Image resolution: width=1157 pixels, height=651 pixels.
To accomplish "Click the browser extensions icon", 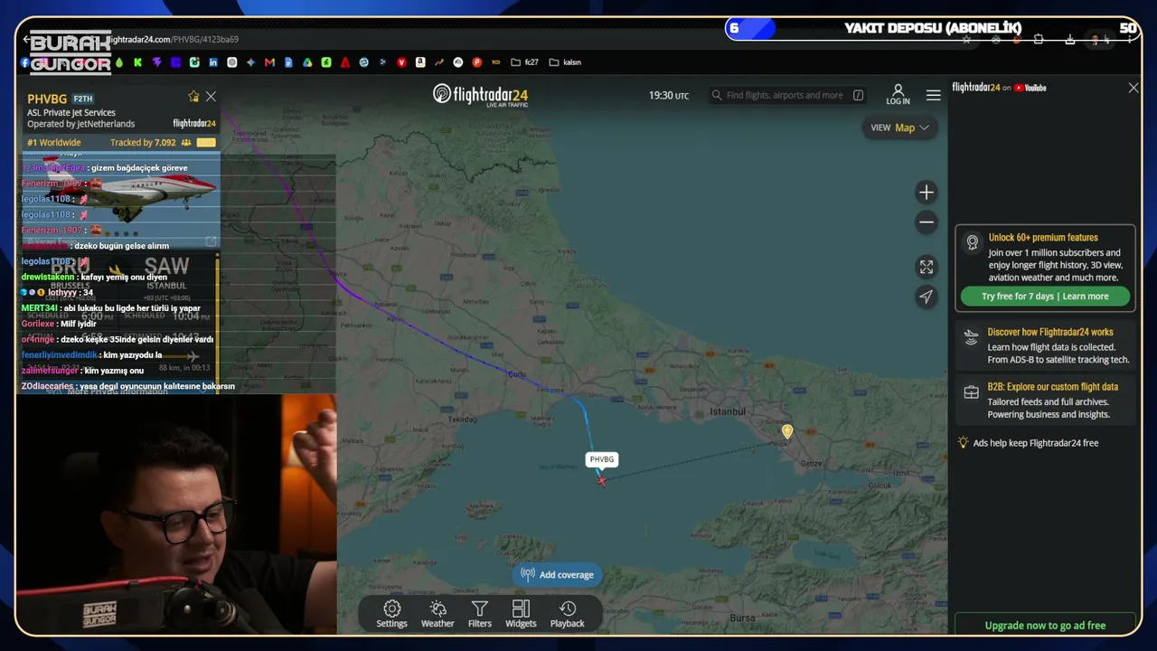I will tap(1039, 40).
